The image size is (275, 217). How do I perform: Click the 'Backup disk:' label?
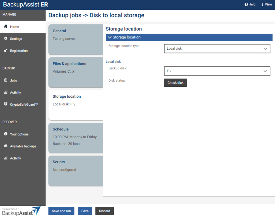pos(118,68)
